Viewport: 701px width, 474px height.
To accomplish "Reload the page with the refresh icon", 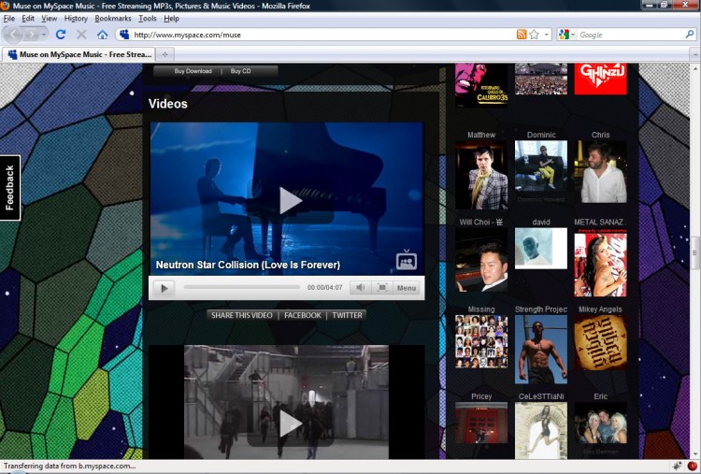I will click(61, 35).
